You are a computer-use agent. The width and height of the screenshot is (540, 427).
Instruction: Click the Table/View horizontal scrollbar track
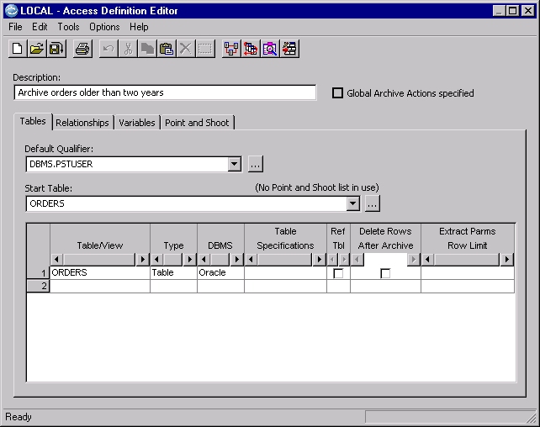point(99,259)
